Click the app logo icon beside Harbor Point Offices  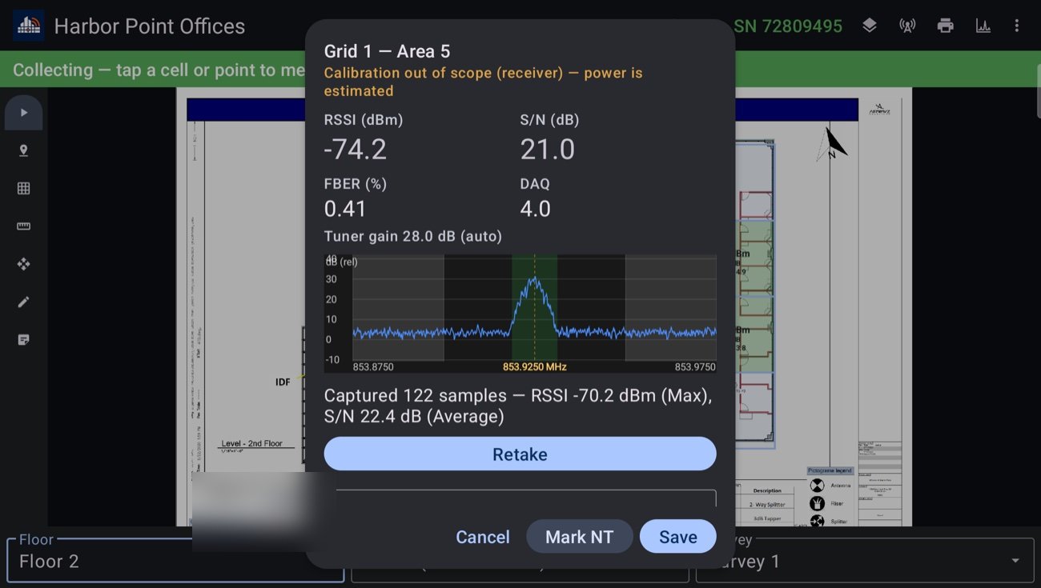(29, 26)
